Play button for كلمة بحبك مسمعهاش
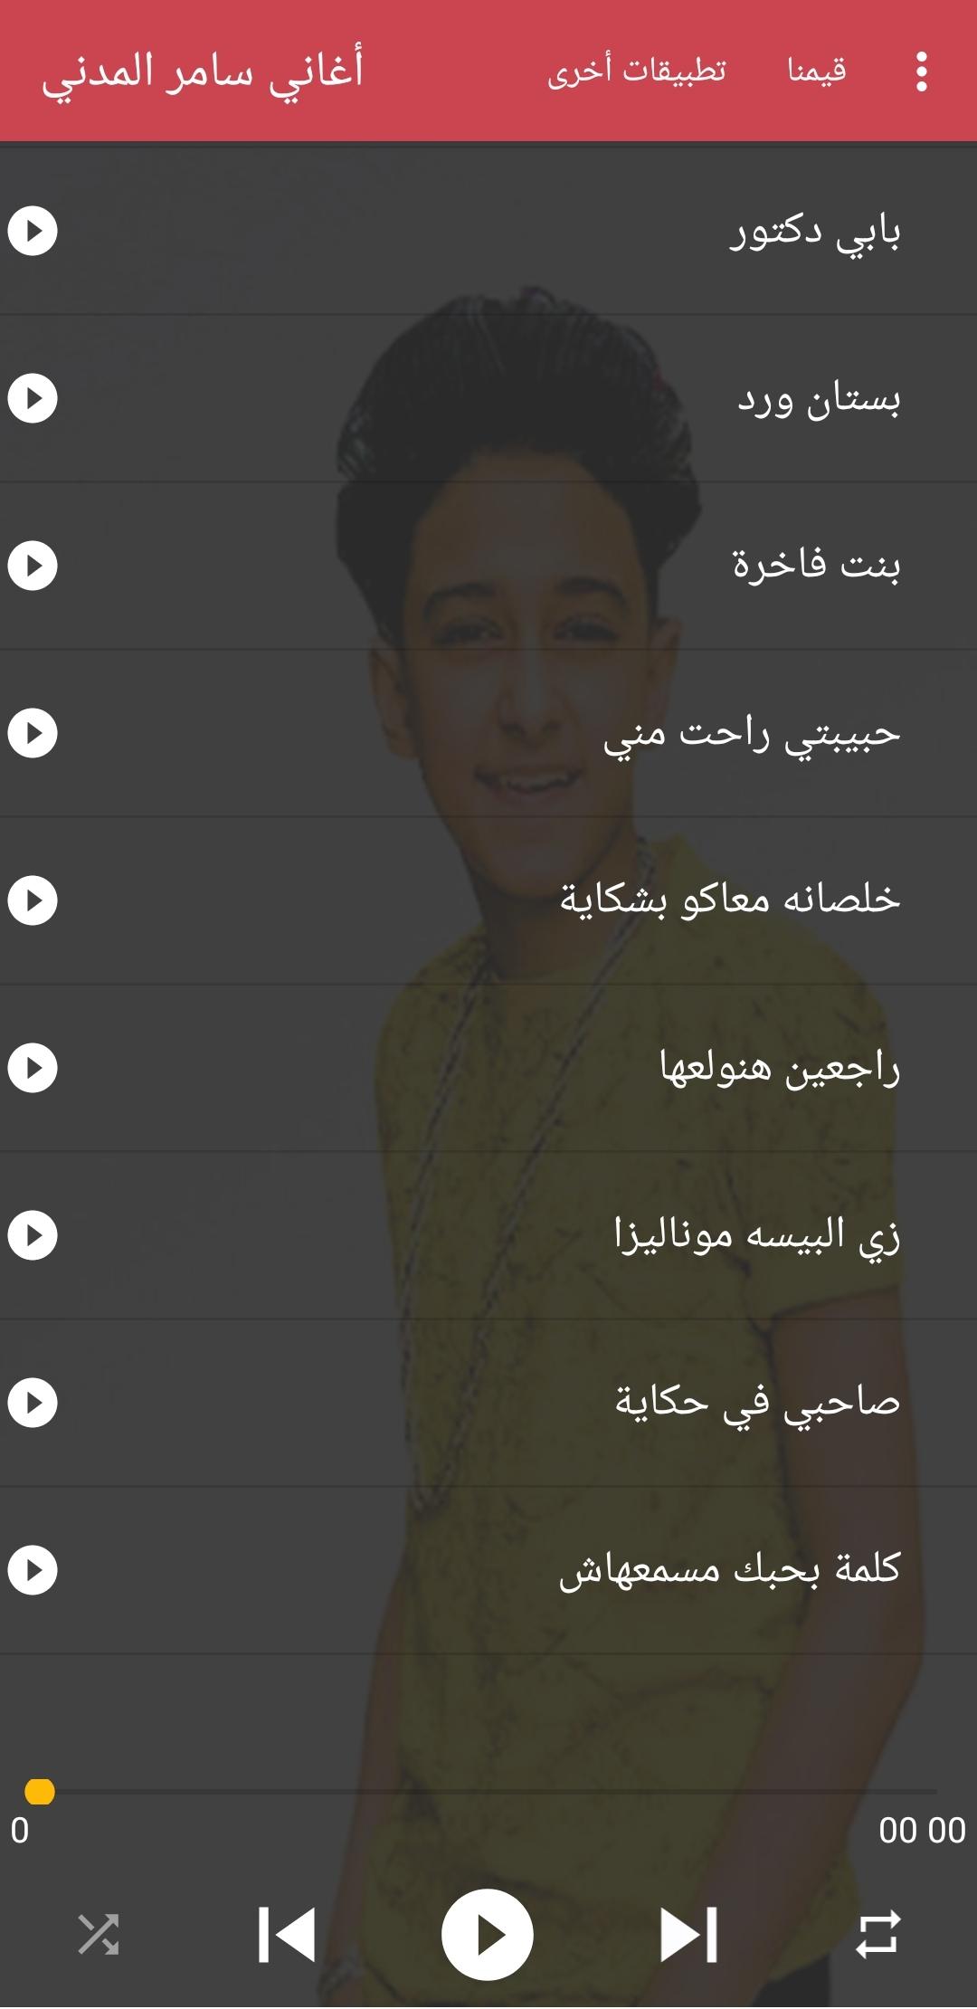The image size is (977, 2009). (x=33, y=1570)
